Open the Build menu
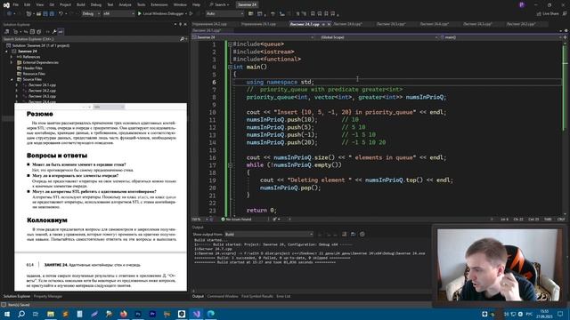The width and height of the screenshot is (570, 320). 81,4
